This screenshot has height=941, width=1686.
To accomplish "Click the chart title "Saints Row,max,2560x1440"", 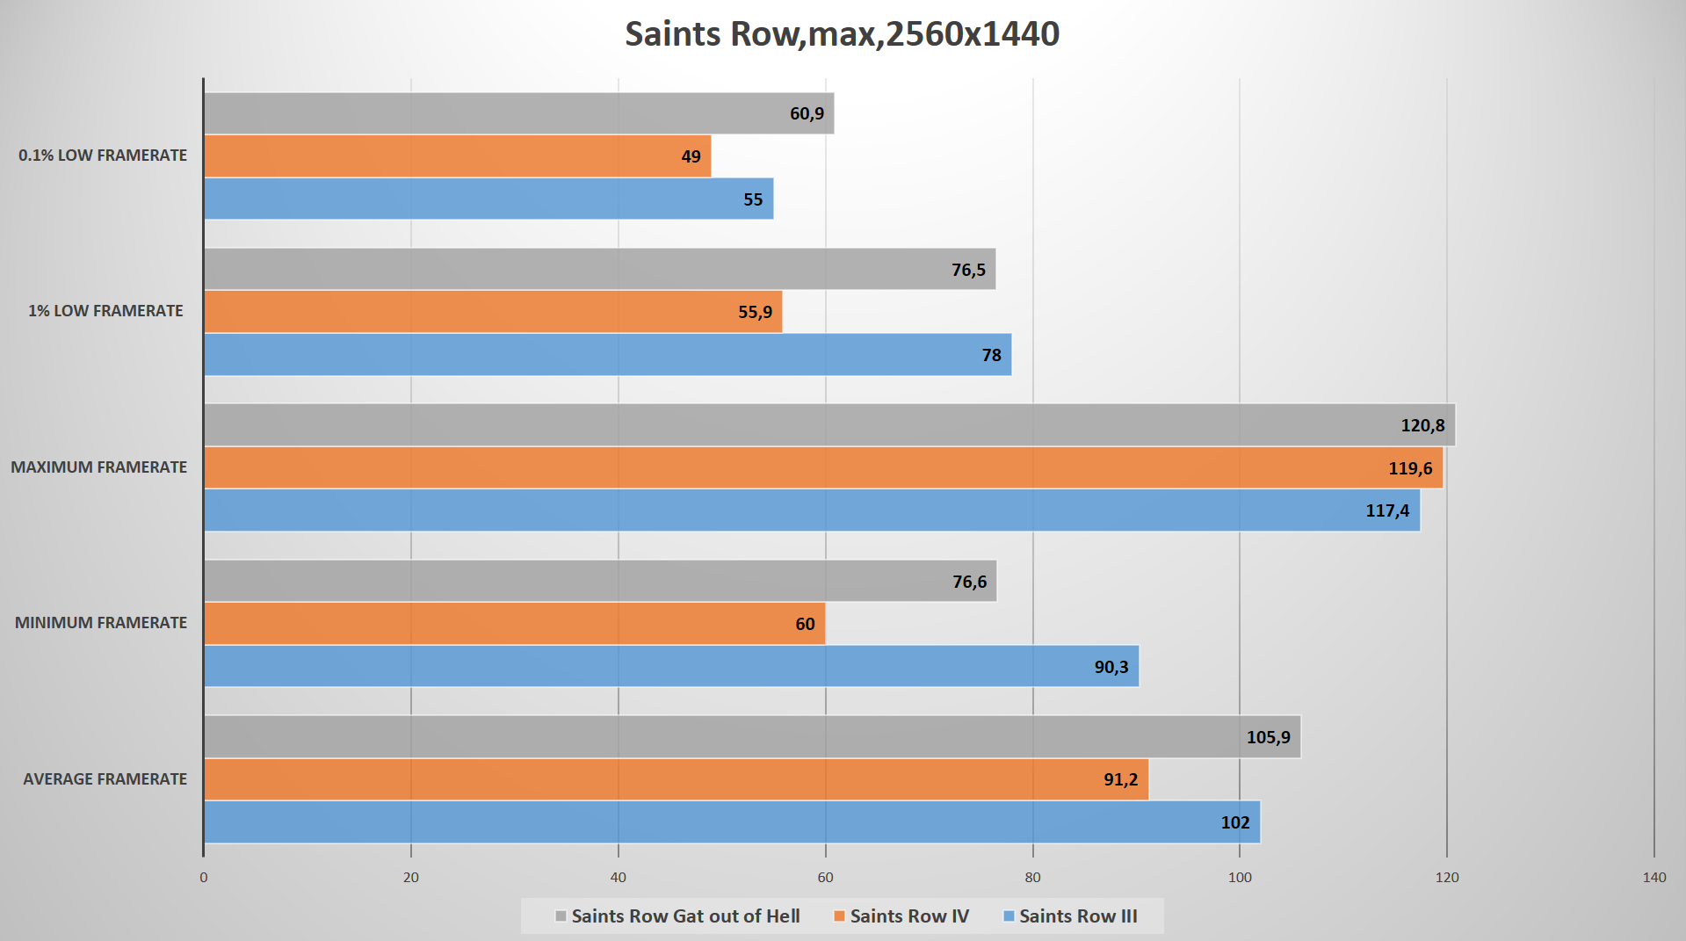I will click(842, 33).
